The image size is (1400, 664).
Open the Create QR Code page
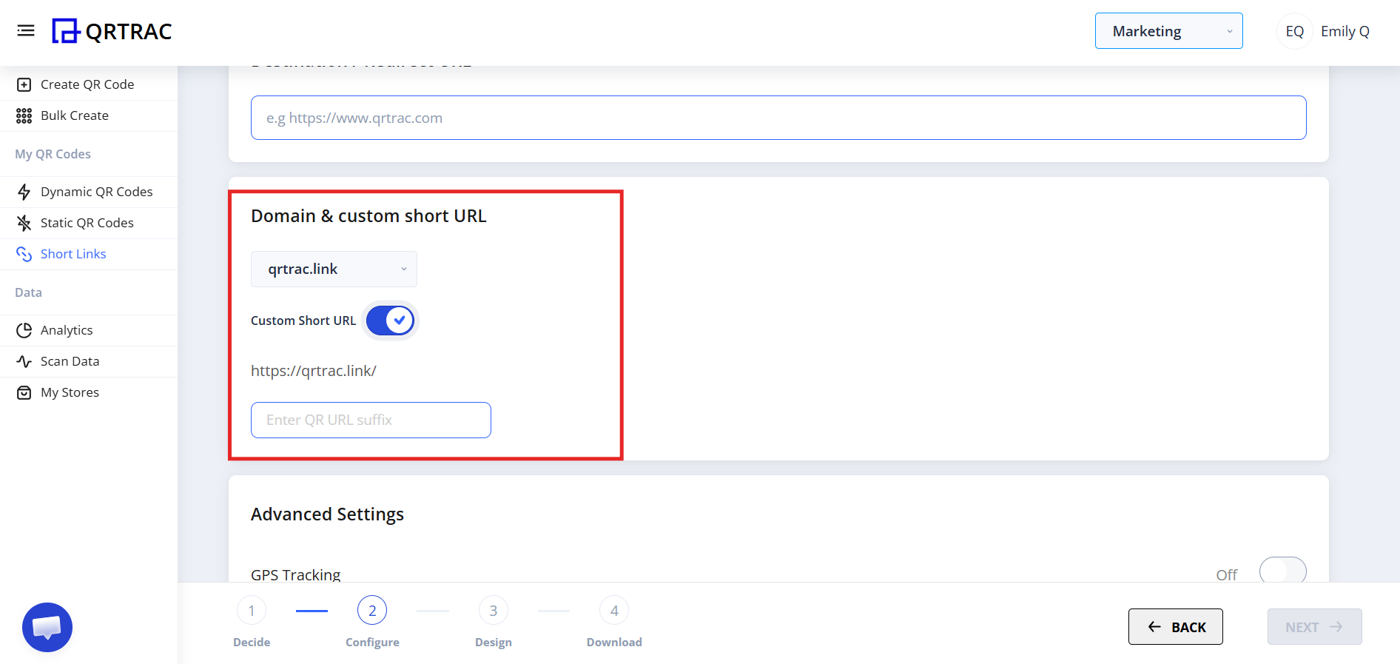coord(89,84)
